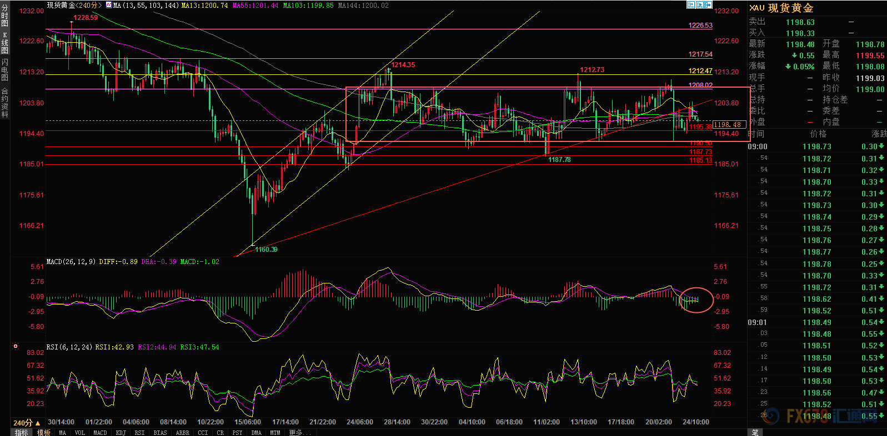Click the MACD(26,12,9) panel label
887x436 pixels.
(71, 262)
